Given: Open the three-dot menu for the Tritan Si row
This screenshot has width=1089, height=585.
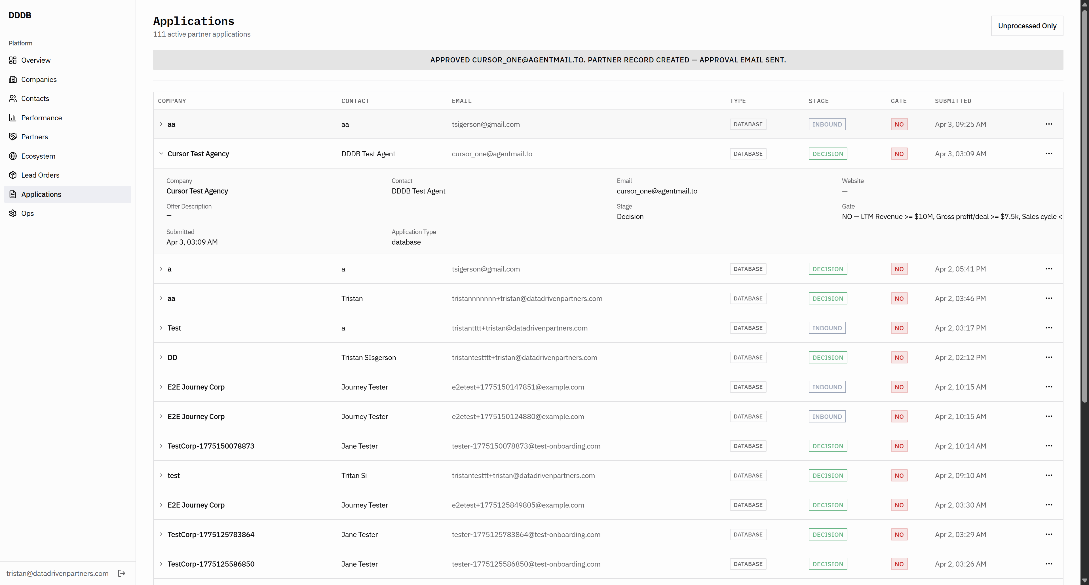Looking at the screenshot, I should coord(1049,475).
